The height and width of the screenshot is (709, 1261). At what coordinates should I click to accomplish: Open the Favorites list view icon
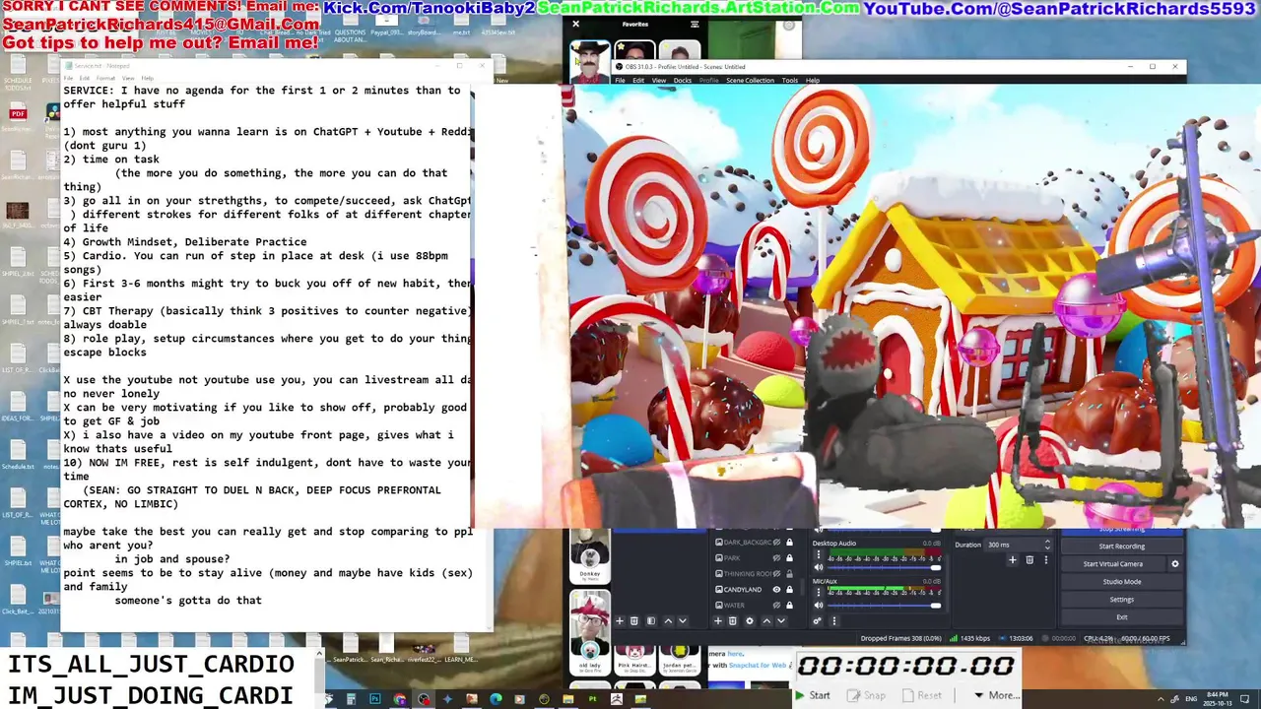(695, 24)
